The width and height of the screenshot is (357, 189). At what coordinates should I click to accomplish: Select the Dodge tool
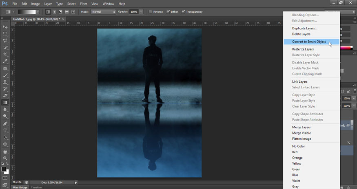click(5, 116)
